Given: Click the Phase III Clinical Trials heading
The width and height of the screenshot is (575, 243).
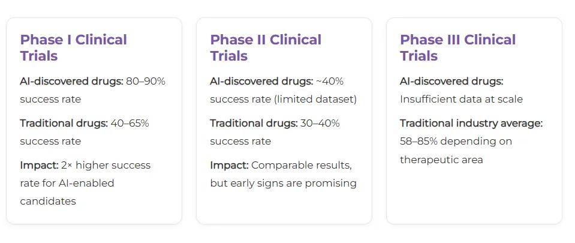Looking at the screenshot, I should [x=457, y=47].
